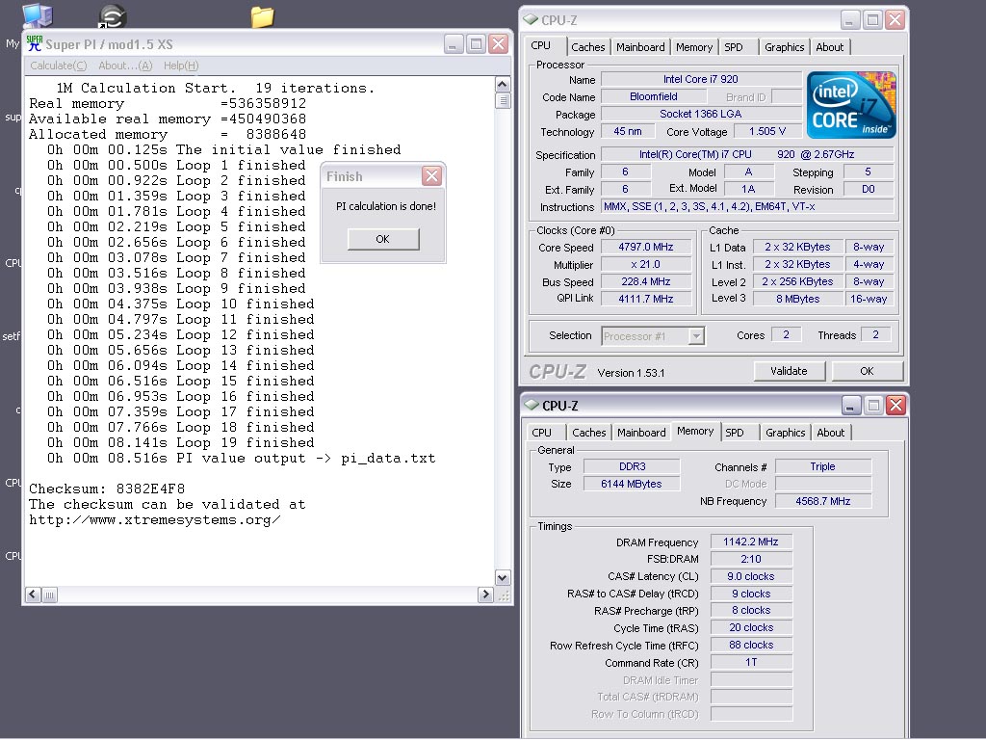This screenshot has width=986, height=740.
Task: Click the Core Speed value '4797.0 MHz'
Action: [x=646, y=248]
